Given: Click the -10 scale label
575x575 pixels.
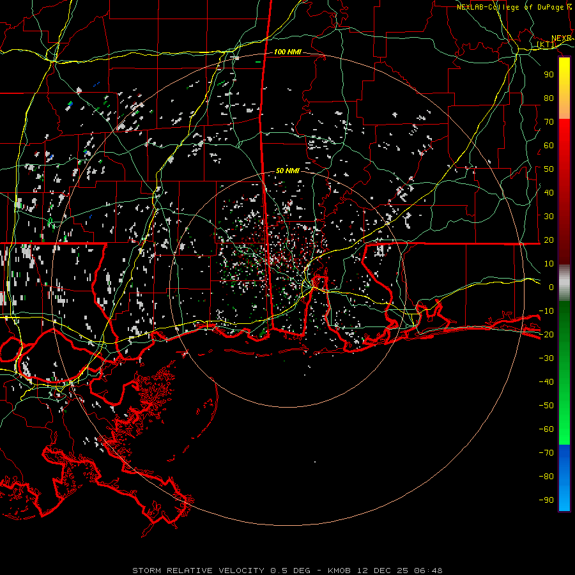Looking at the screenshot, I should (546, 311).
